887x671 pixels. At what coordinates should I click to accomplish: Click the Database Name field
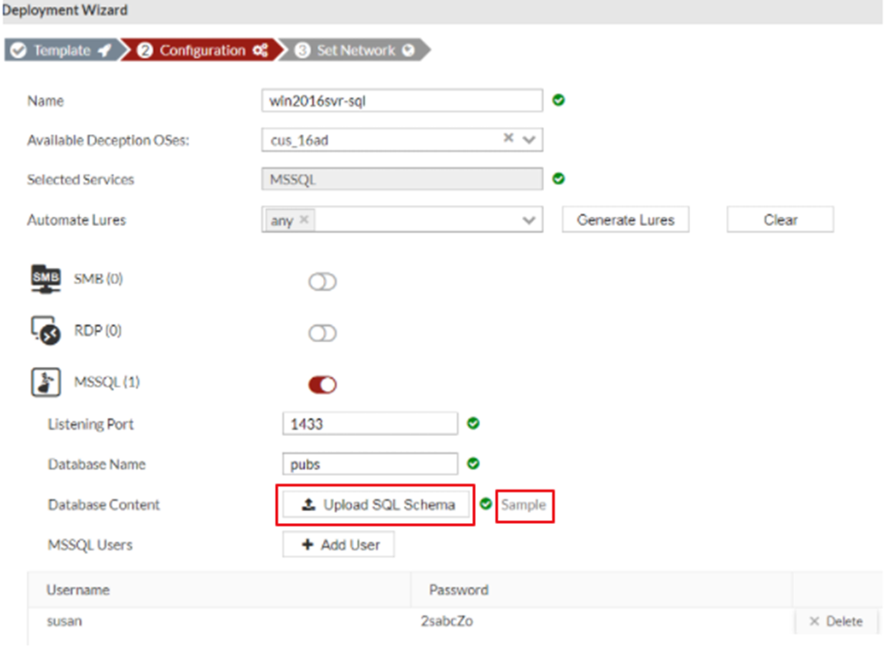(370, 464)
